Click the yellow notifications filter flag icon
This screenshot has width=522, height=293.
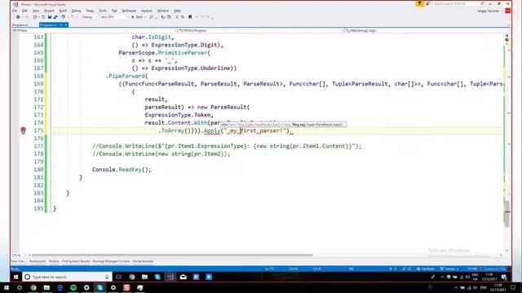tap(419, 3)
